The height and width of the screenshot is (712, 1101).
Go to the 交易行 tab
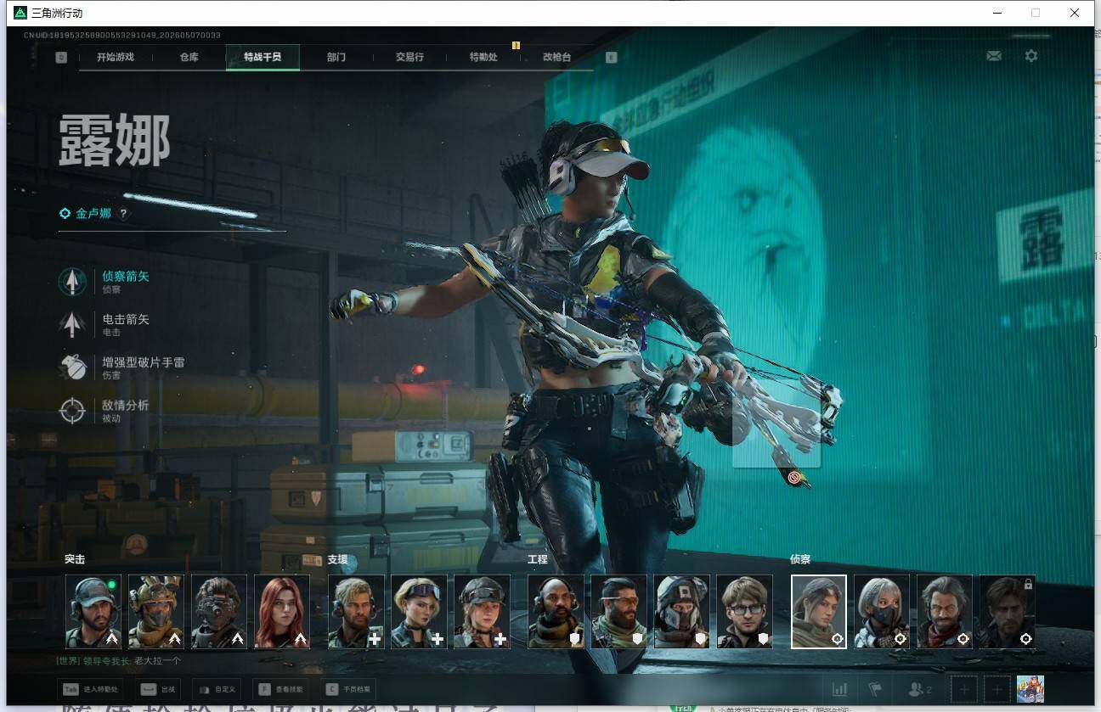pyautogui.click(x=409, y=57)
